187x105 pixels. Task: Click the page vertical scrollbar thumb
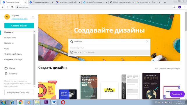pyautogui.click(x=186, y=21)
